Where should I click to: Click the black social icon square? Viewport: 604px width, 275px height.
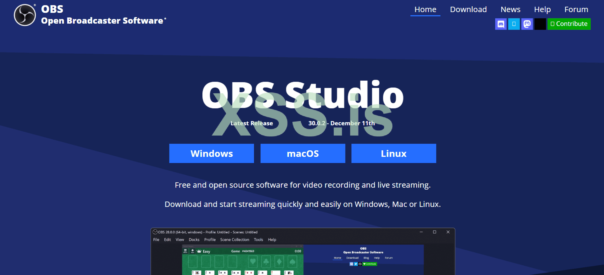540,24
